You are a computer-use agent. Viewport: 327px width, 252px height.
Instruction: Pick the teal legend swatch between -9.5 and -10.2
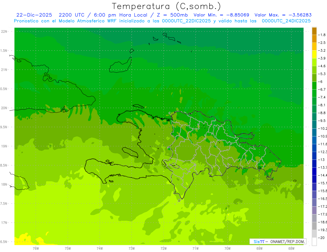[314, 125]
